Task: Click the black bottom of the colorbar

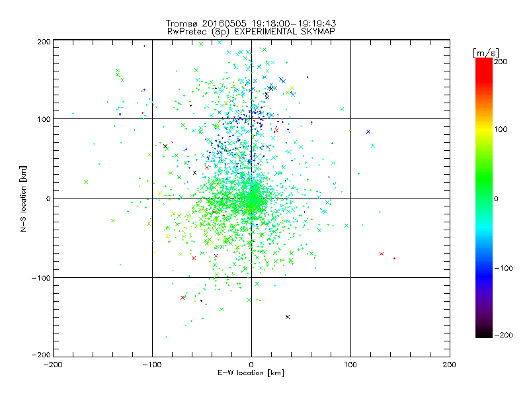Action: click(484, 333)
